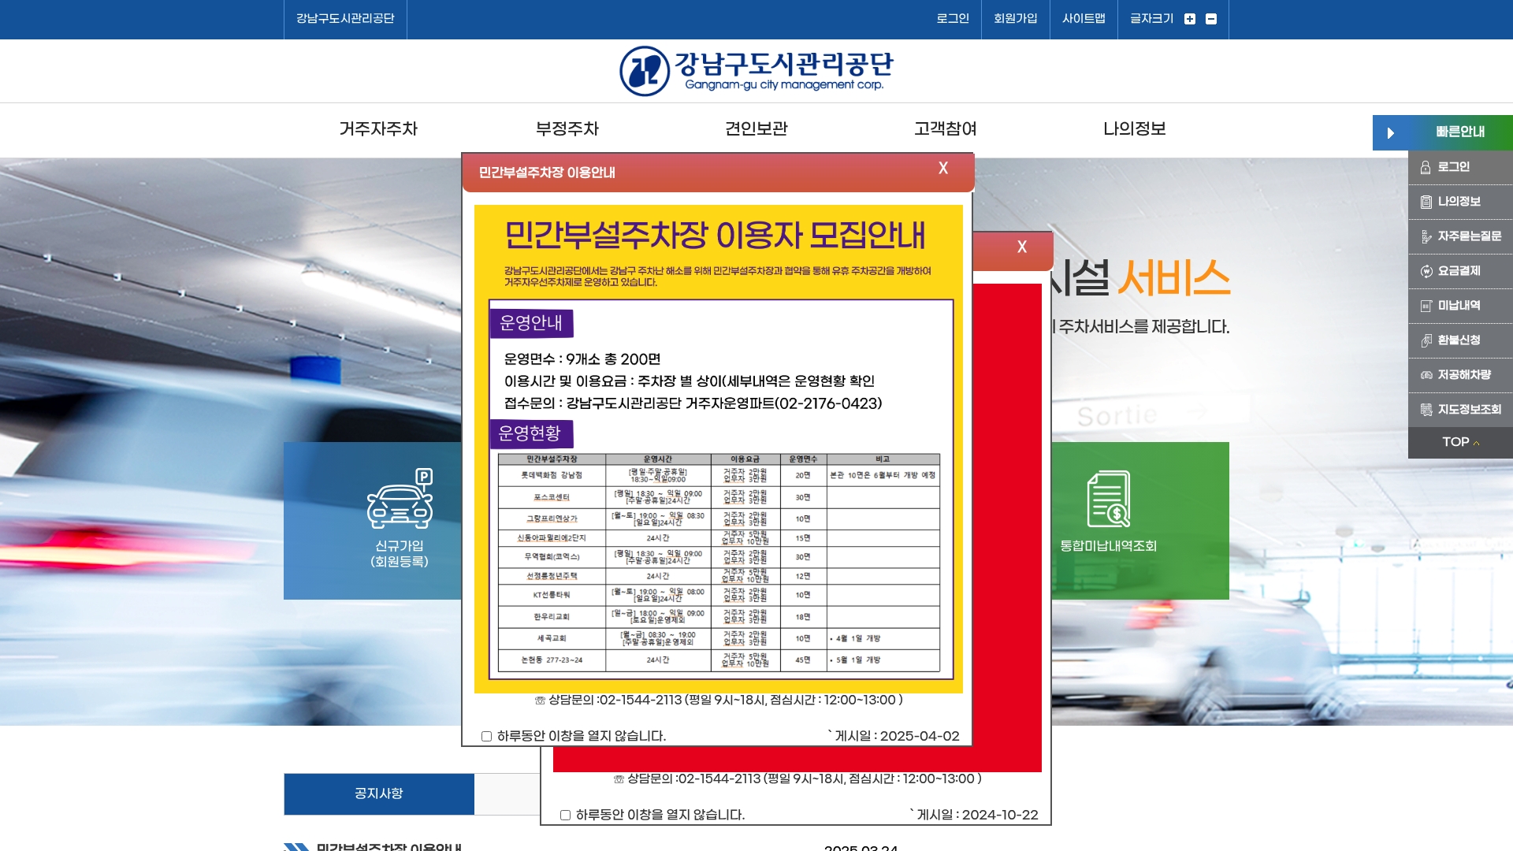The height and width of the screenshot is (851, 1513).
Task: Click the lock icon beside 로그인 in quick menu
Action: [x=1426, y=167]
